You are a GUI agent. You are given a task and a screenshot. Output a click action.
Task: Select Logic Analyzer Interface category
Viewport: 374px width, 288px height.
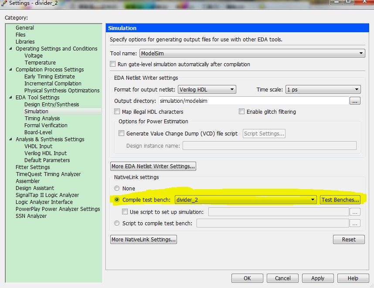click(44, 202)
